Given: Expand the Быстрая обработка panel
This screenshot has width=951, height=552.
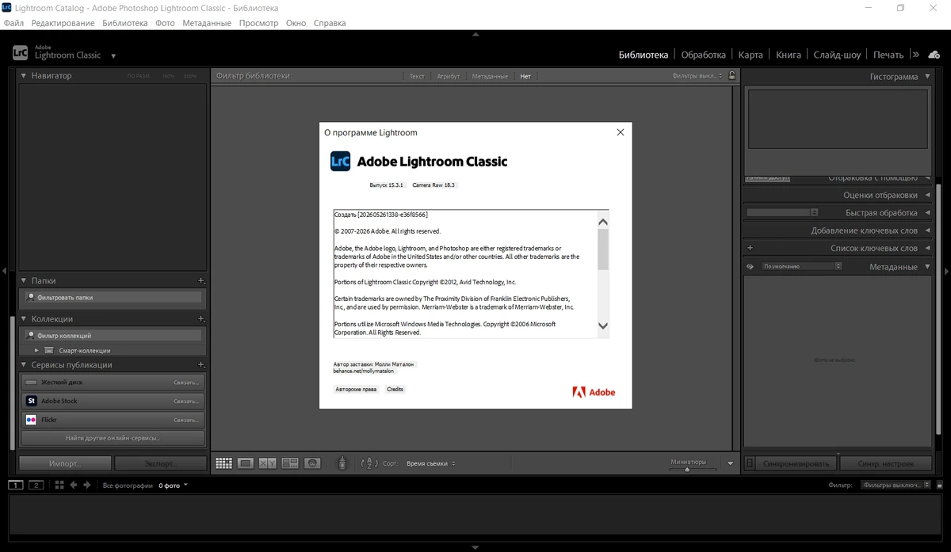Looking at the screenshot, I should 927,213.
